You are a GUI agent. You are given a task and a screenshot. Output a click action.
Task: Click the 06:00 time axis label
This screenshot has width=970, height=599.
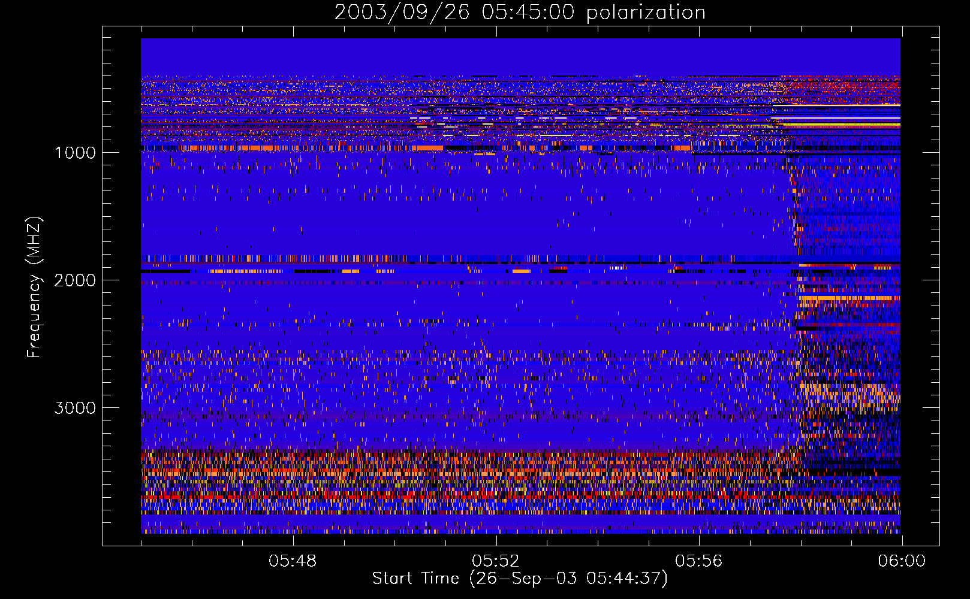click(902, 561)
